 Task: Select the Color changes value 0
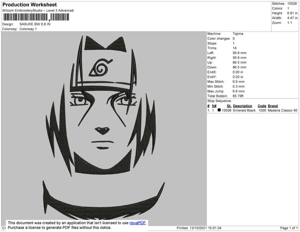[233, 38]
